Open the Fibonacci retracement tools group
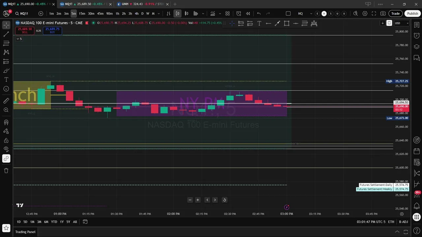 (x=6, y=43)
